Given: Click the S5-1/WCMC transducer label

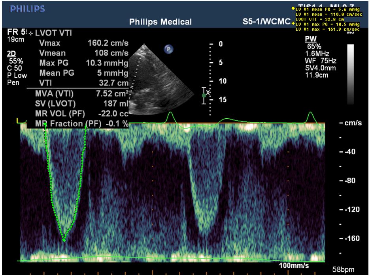Looking at the screenshot, I should 266,22.
